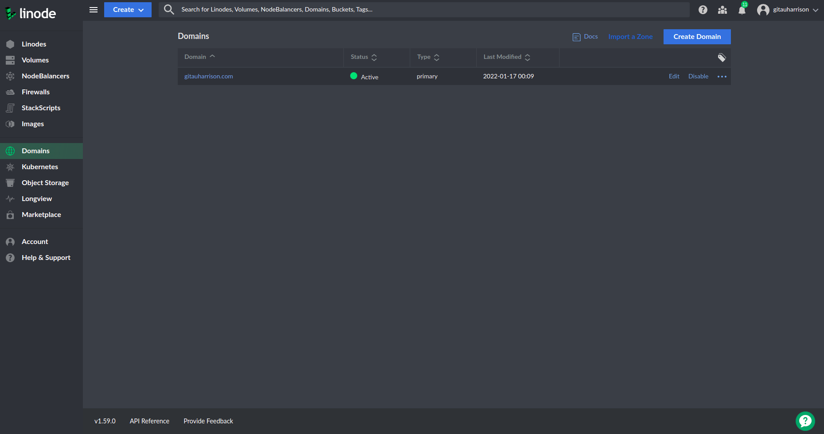Select the Kubernetes sidebar label

tap(40, 167)
